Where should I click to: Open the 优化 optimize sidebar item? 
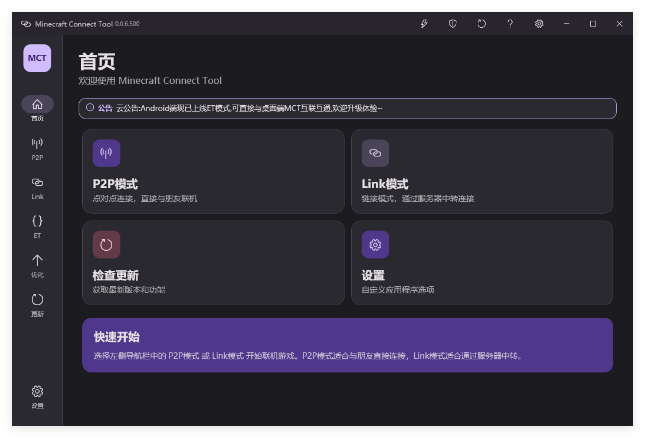[37, 266]
